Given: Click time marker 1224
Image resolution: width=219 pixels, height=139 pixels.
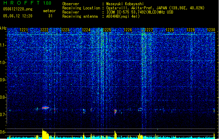Looking at the screenshot, I should 86,30.
